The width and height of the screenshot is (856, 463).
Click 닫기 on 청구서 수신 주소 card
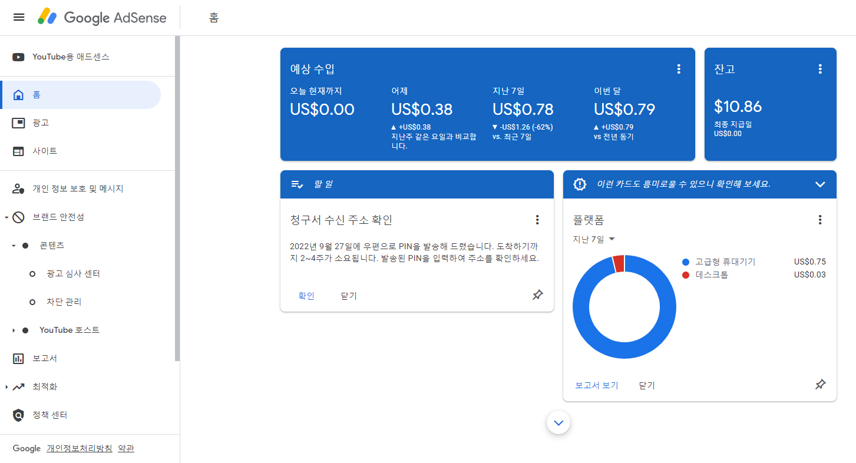tap(349, 296)
